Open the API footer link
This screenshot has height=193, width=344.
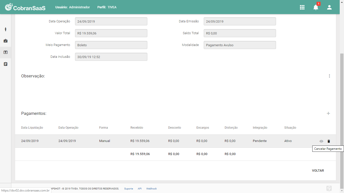[140, 189]
